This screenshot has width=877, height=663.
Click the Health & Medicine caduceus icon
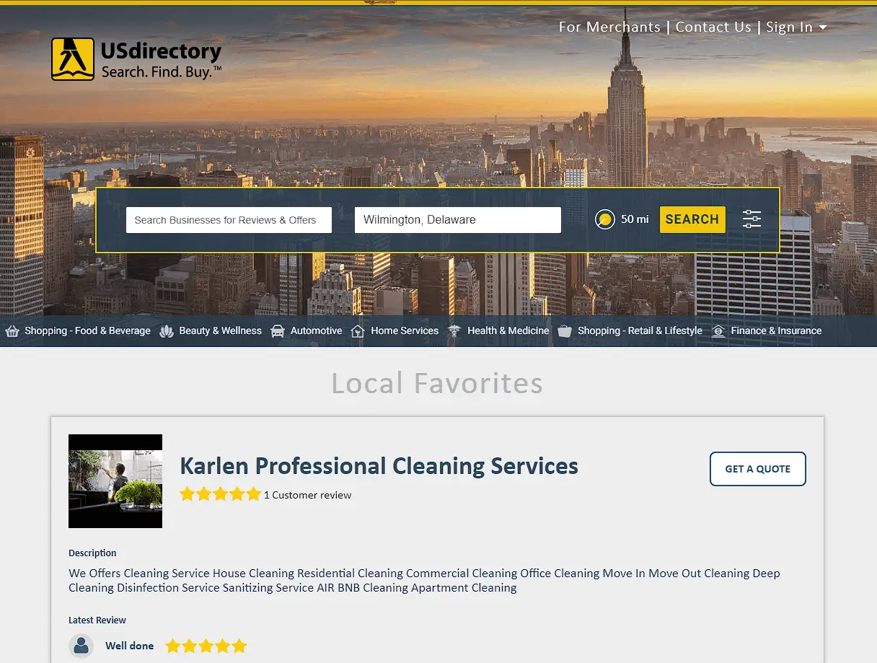454,331
